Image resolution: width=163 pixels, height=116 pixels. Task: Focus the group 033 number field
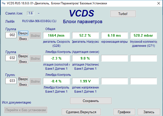(11, 81)
